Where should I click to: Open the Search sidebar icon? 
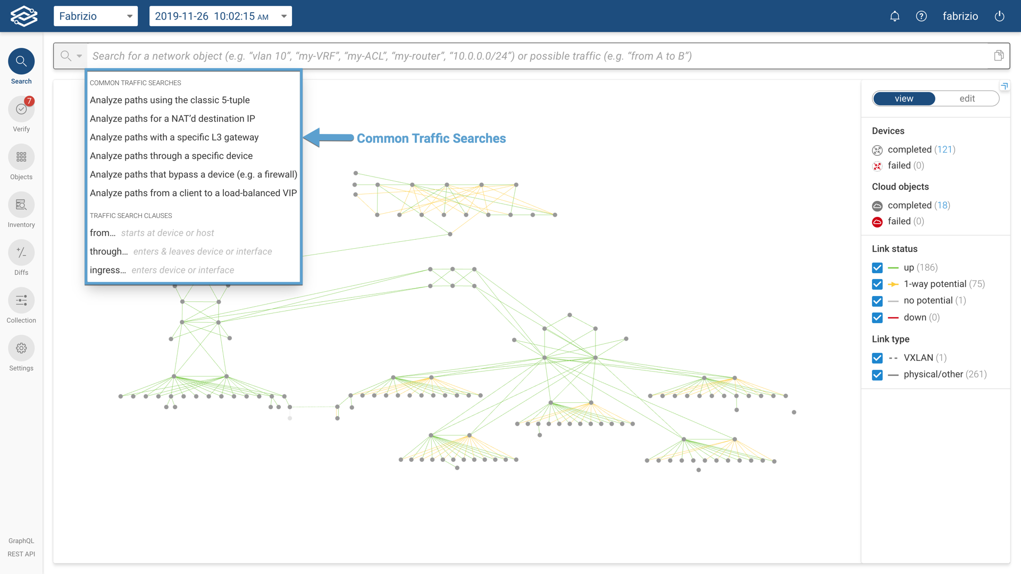pos(21,62)
